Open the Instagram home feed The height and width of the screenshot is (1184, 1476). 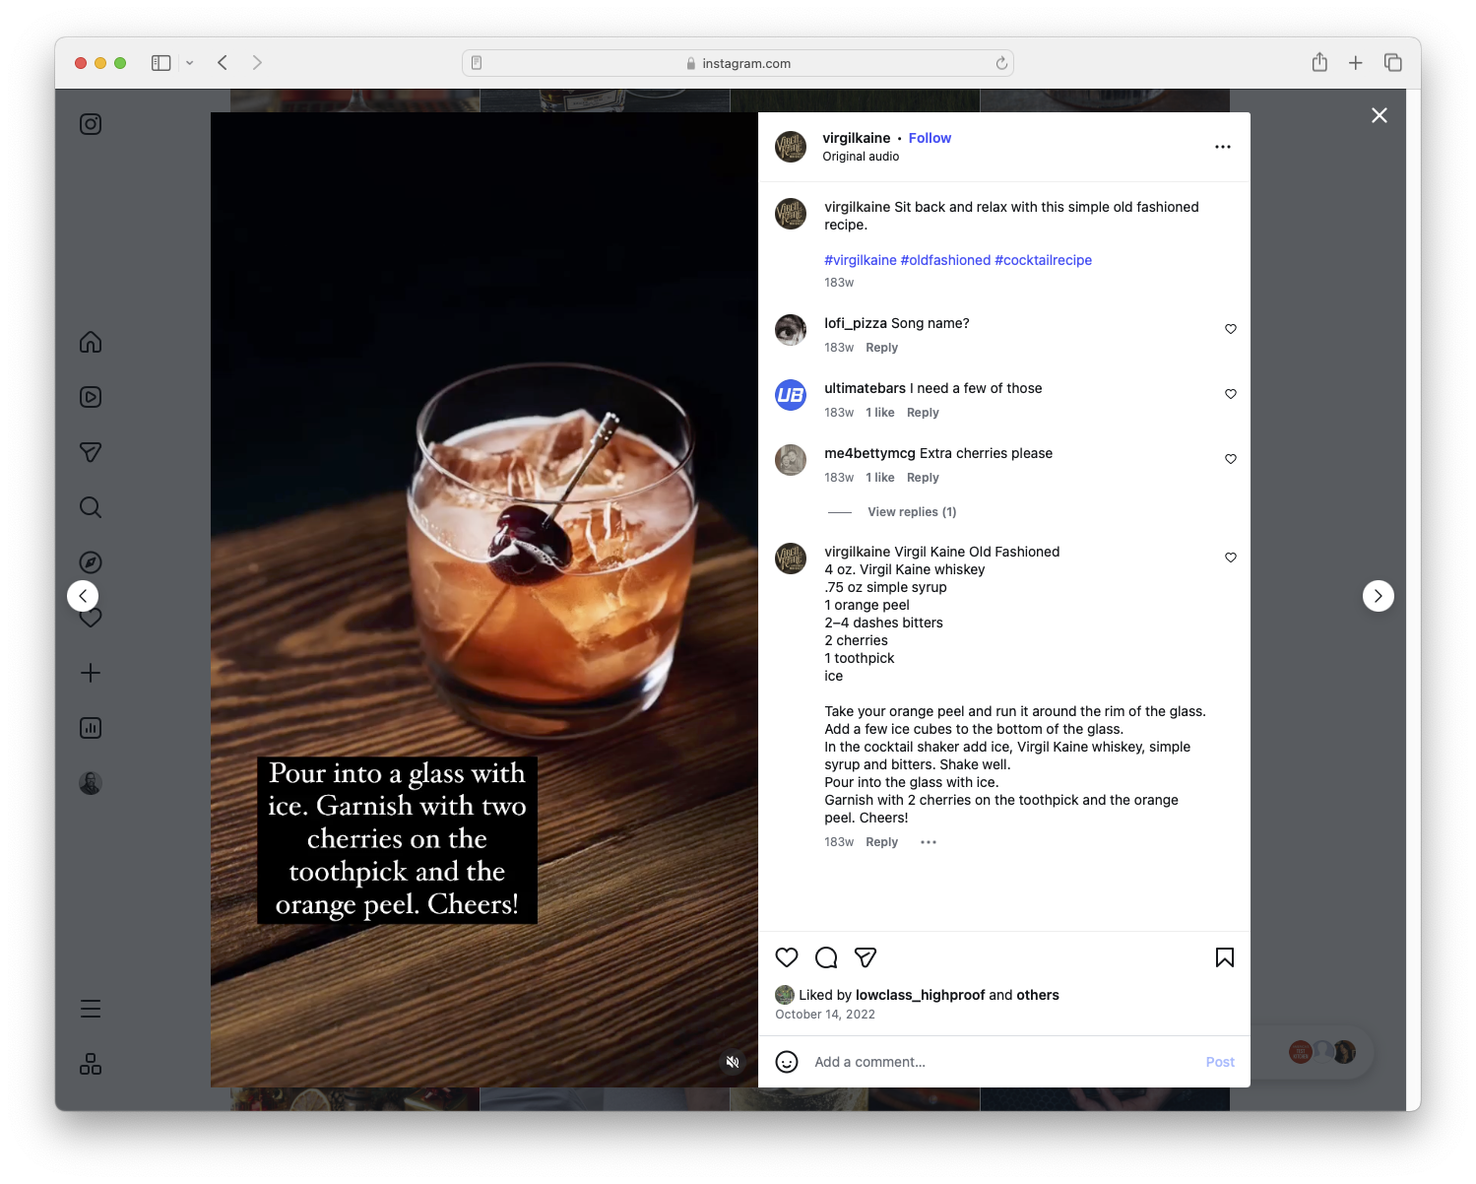90,342
